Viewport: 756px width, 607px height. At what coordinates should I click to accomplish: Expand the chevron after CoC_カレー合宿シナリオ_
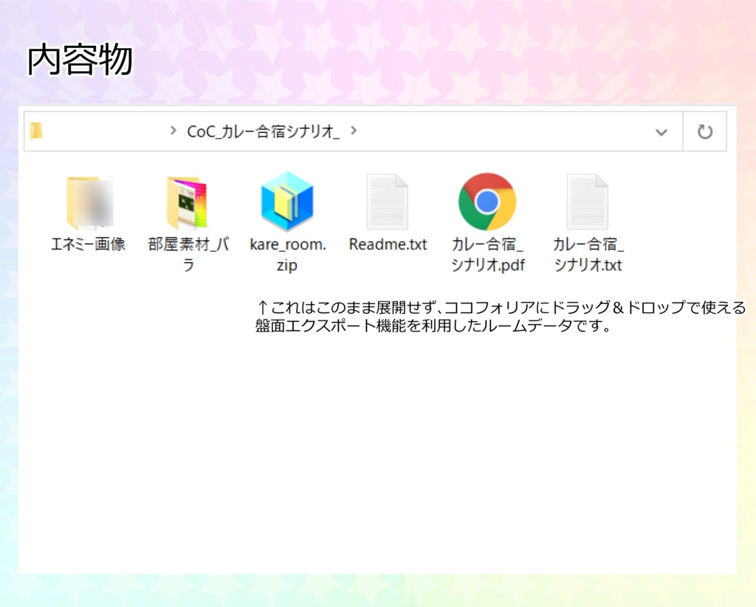[x=354, y=131]
